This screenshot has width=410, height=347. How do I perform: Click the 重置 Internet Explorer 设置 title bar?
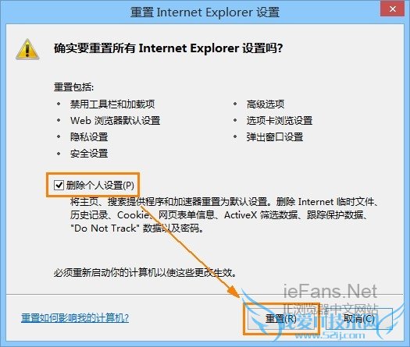pyautogui.click(x=205, y=12)
